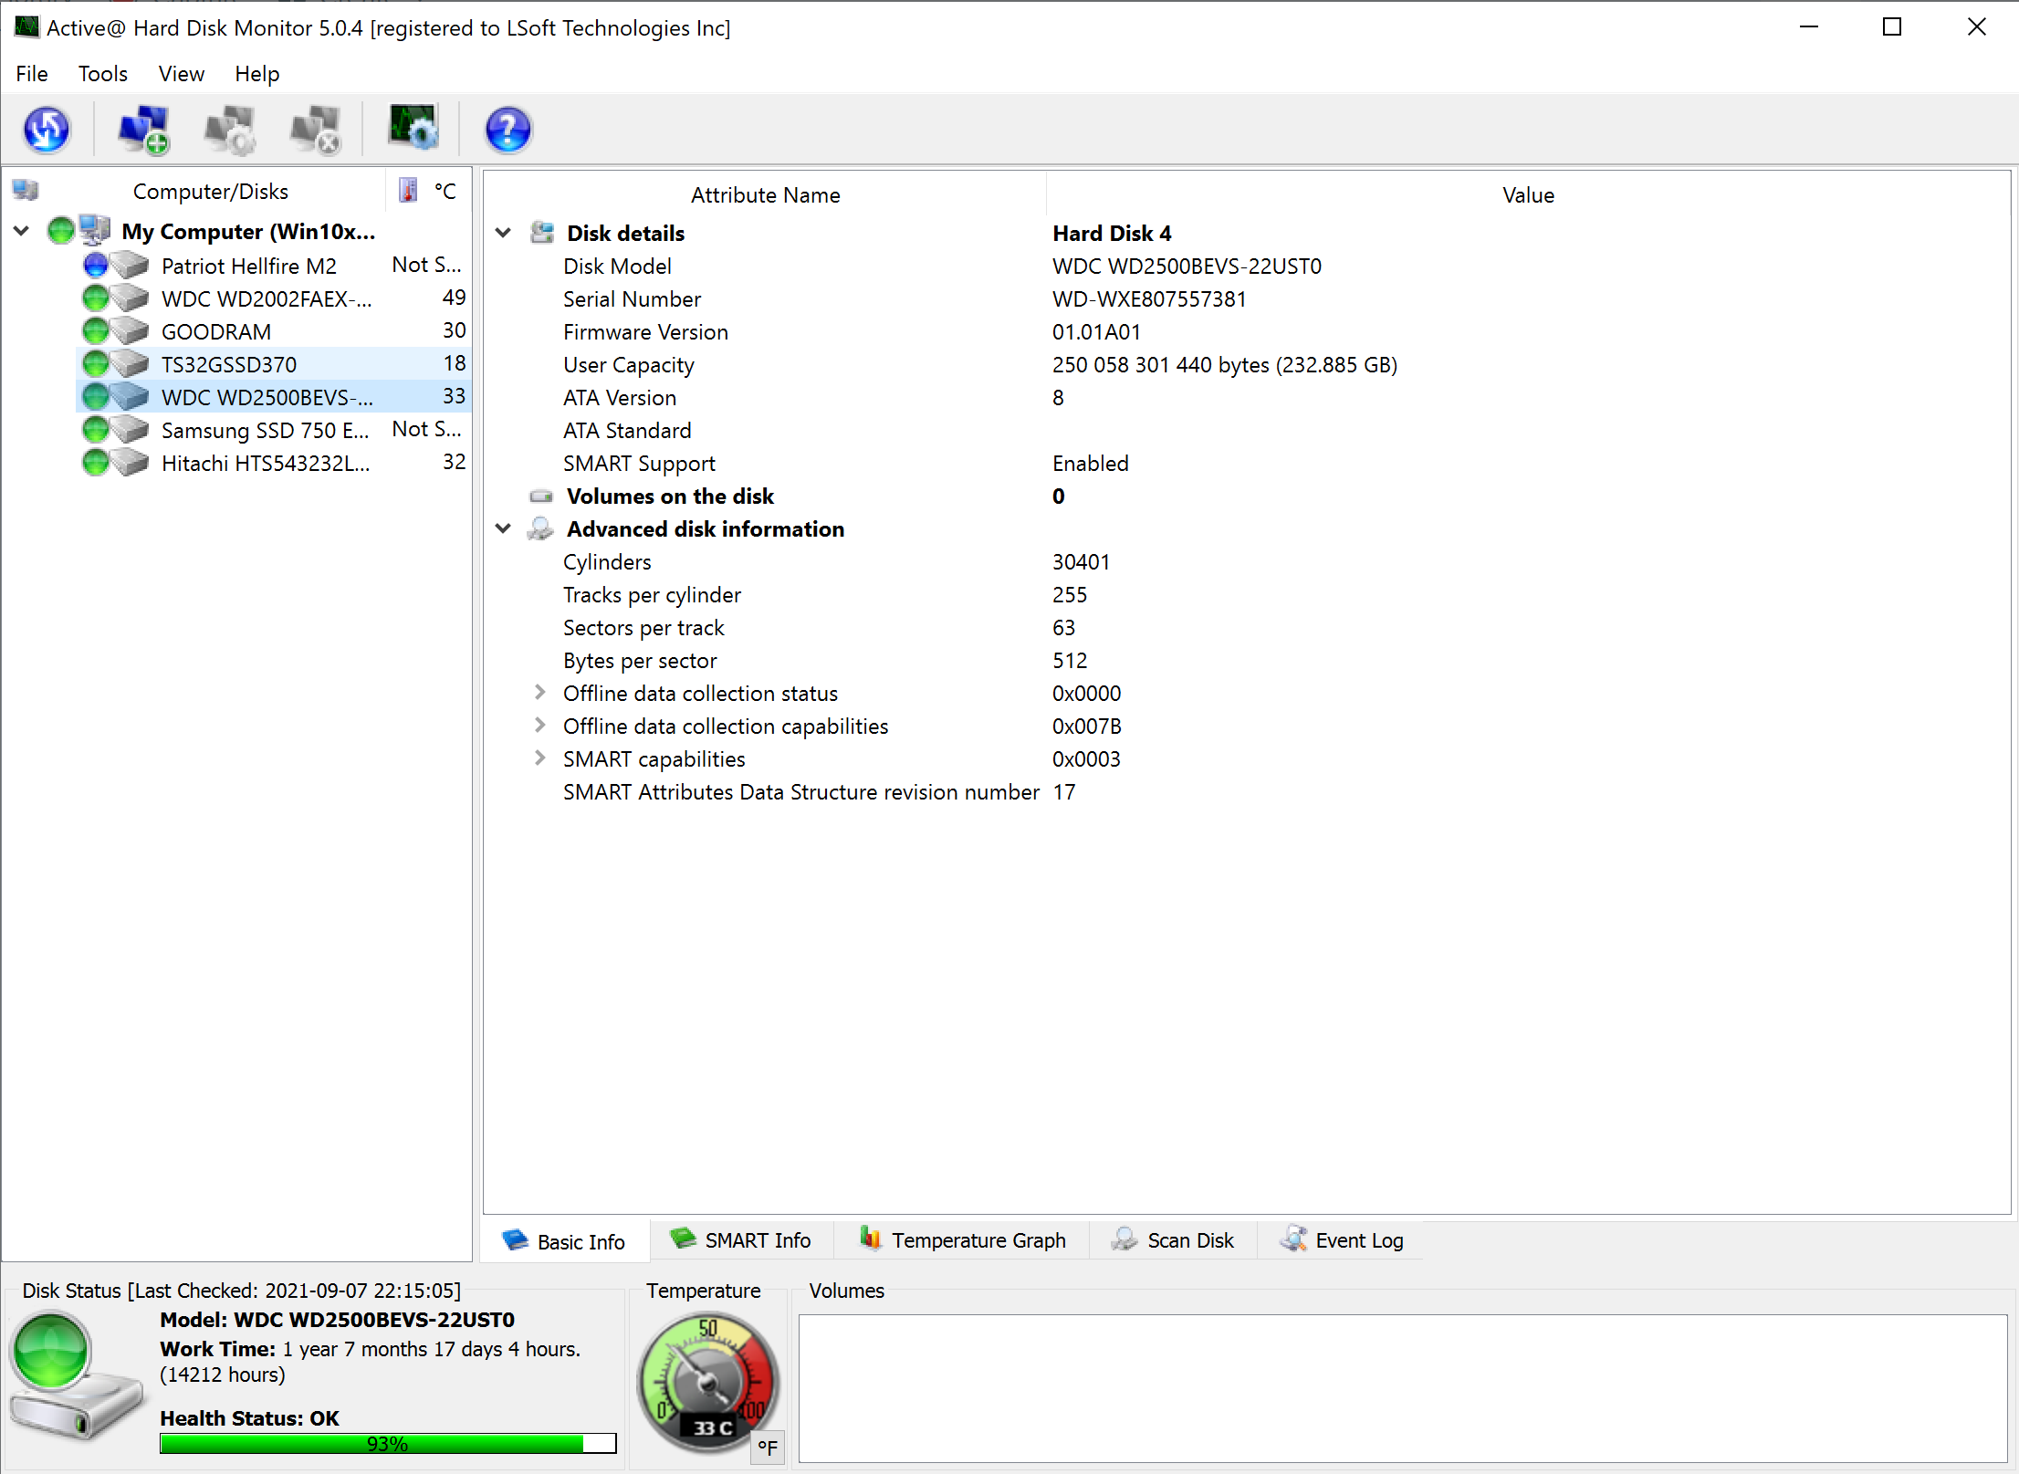
Task: Click the Attribute Name column header
Action: (765, 194)
